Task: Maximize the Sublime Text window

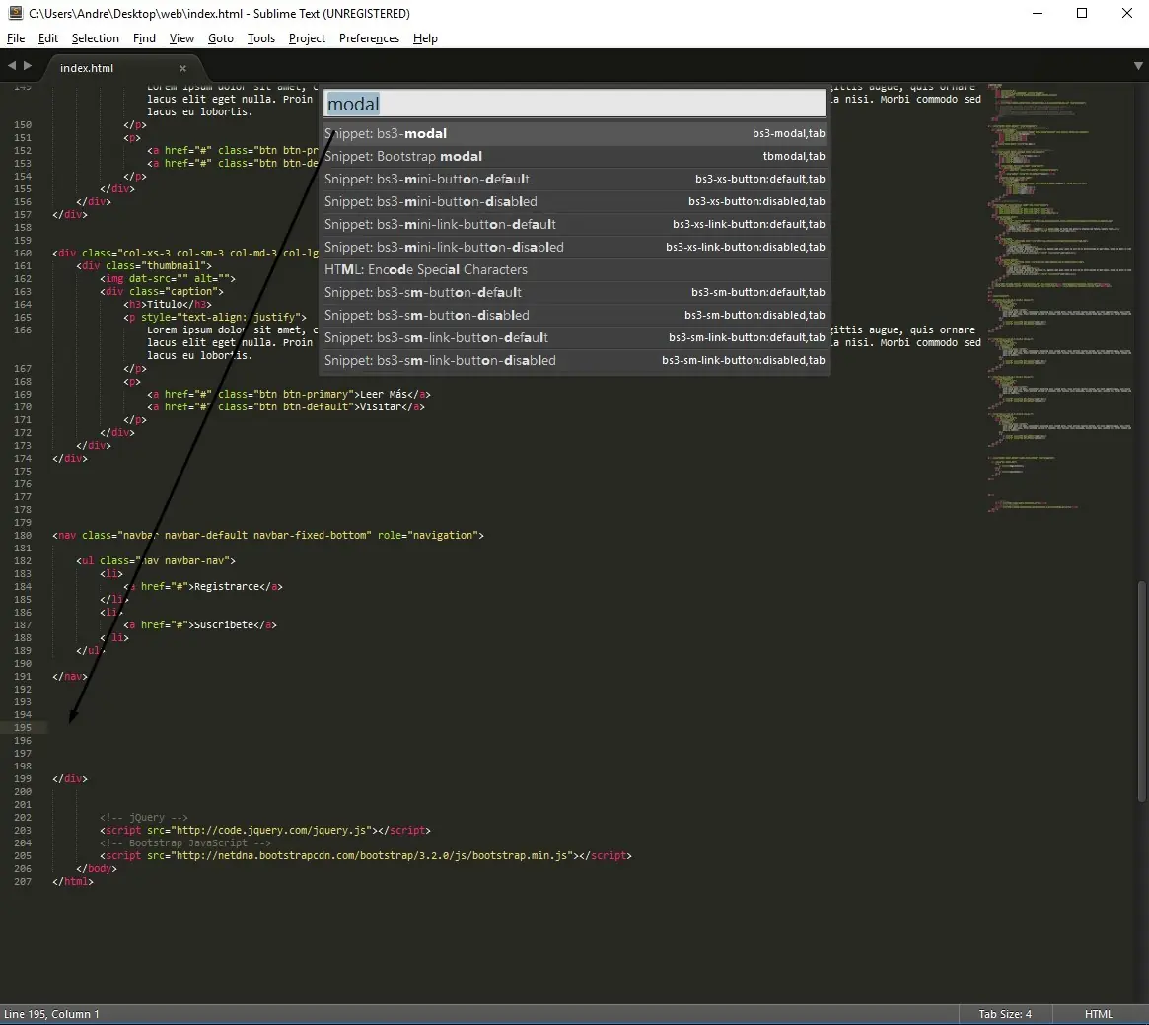Action: (1082, 13)
